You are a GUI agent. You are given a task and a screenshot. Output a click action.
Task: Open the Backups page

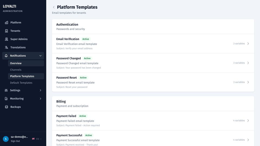tap(23, 107)
